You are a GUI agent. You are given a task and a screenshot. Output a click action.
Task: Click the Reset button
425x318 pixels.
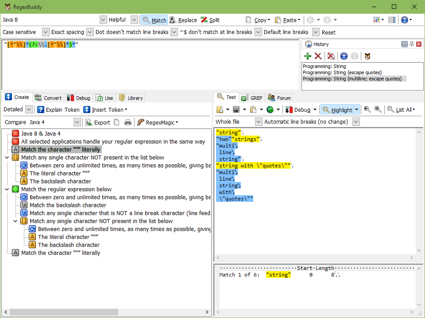tap(328, 32)
